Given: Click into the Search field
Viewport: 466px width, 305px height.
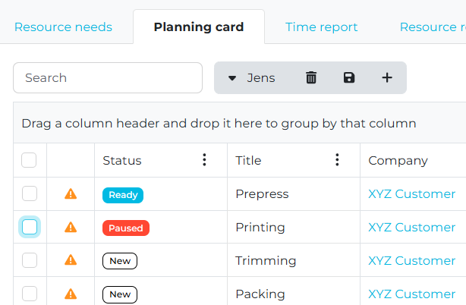Looking at the screenshot, I should (x=108, y=78).
